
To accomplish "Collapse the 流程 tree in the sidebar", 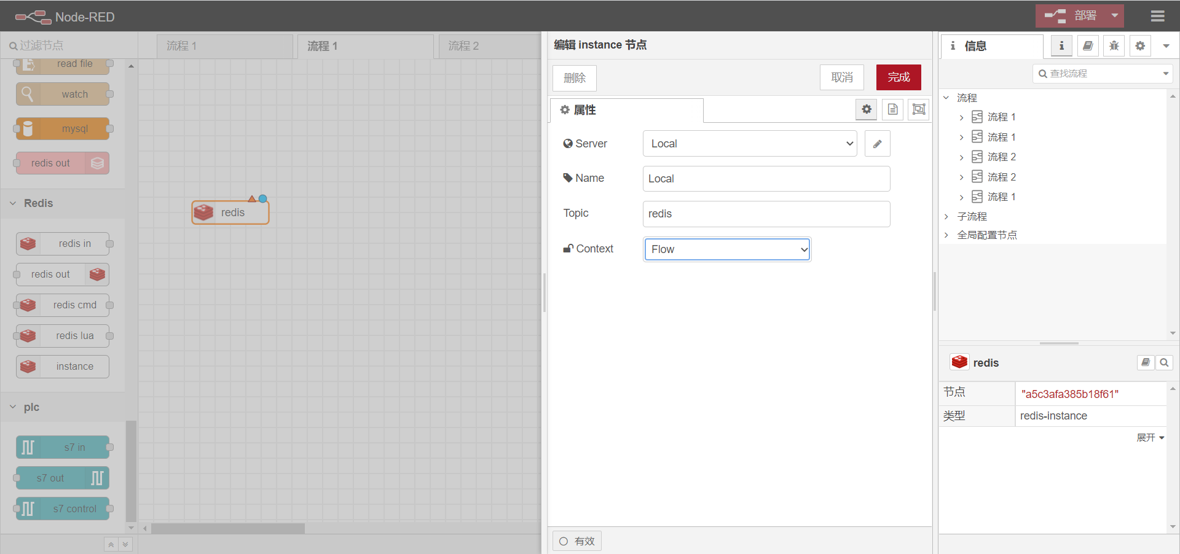I will (946, 97).
